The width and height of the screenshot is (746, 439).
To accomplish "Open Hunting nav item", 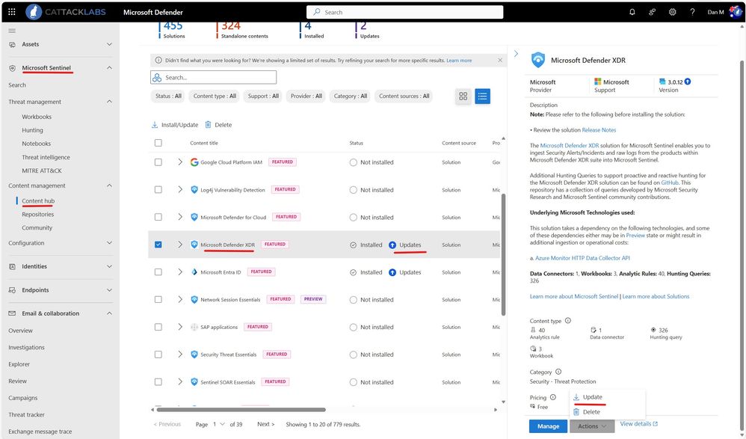I will (32, 130).
